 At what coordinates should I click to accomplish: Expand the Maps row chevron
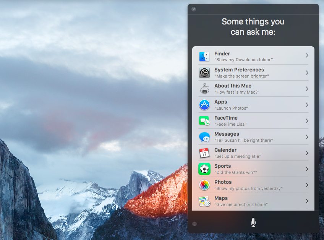(x=307, y=201)
